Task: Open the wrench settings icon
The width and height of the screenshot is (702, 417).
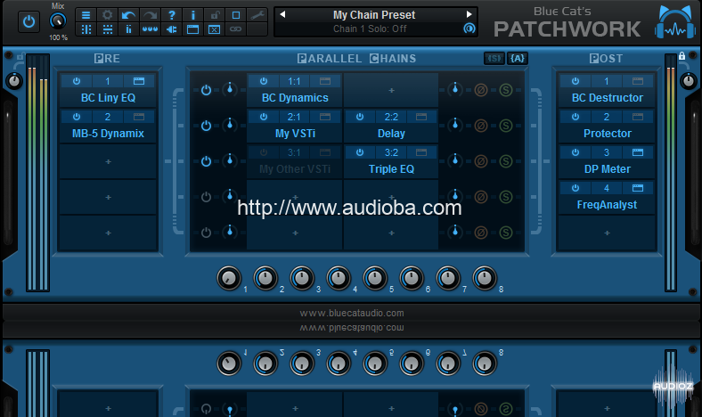Action: click(257, 15)
